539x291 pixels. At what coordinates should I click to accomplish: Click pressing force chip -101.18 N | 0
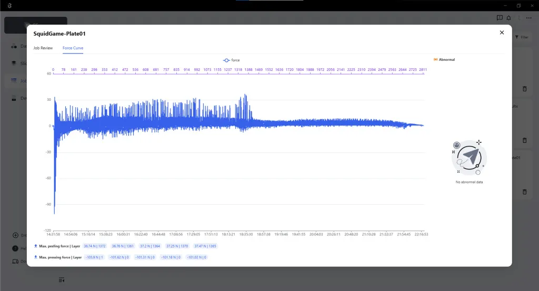coord(171,257)
